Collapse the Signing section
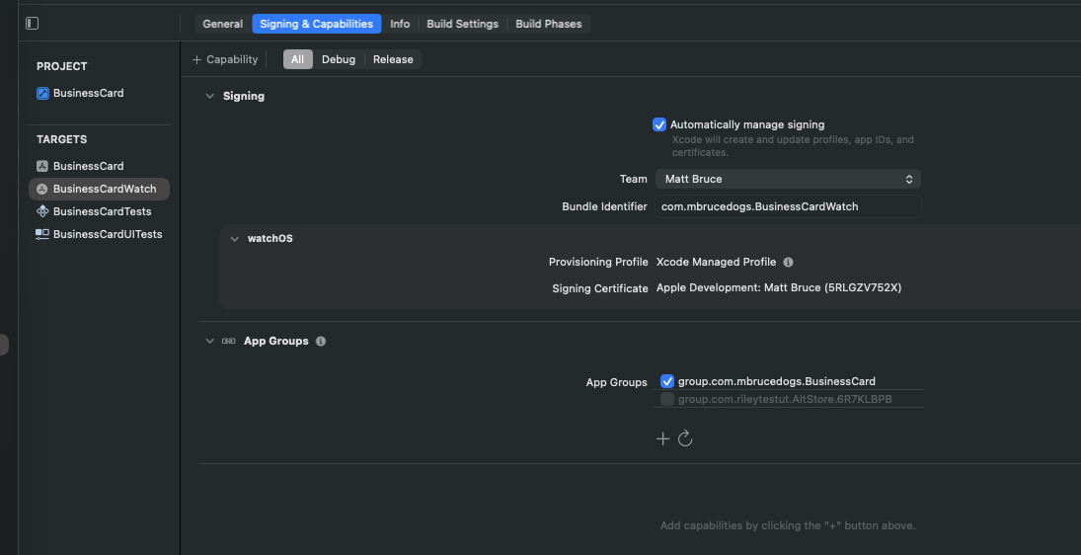The height and width of the screenshot is (555, 1081). tap(209, 96)
